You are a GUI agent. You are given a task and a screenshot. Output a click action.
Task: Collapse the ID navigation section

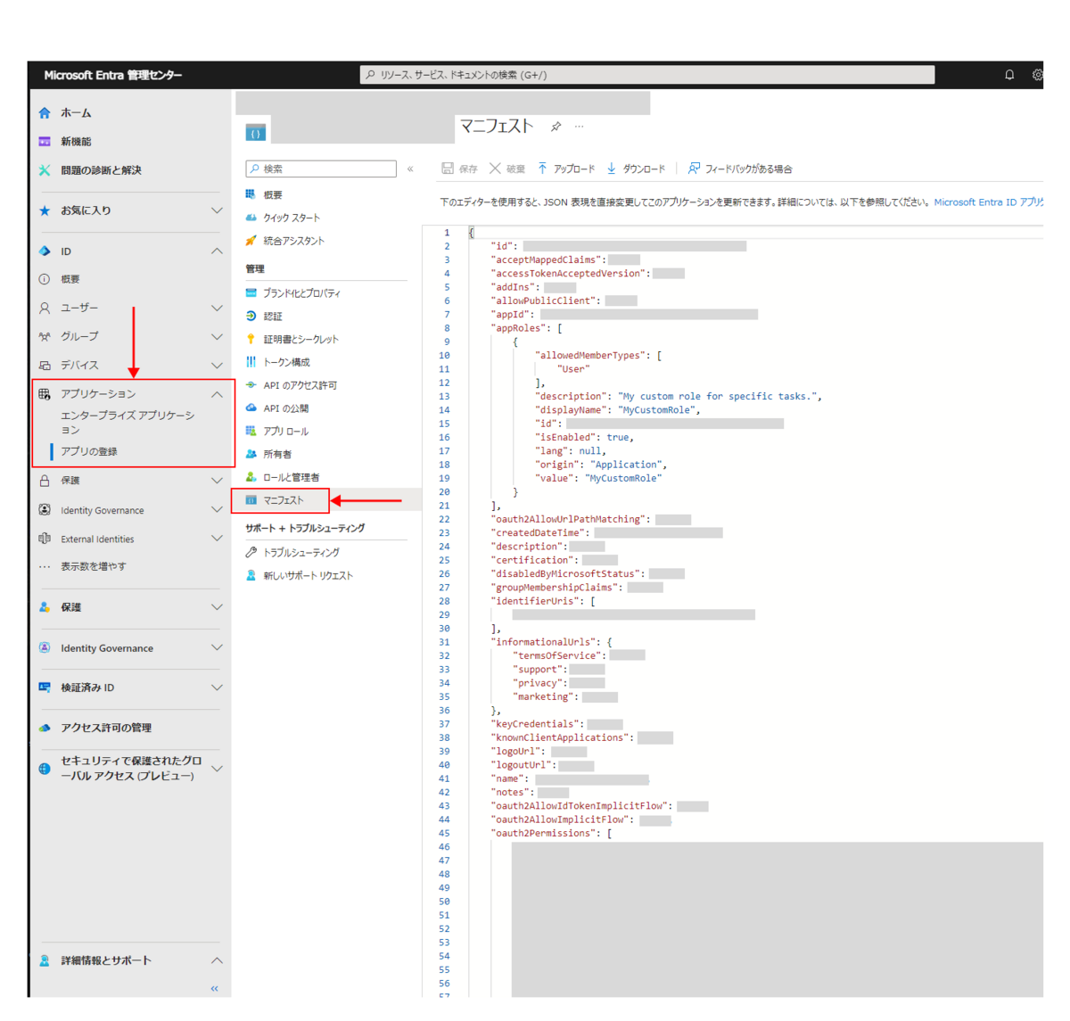(217, 251)
